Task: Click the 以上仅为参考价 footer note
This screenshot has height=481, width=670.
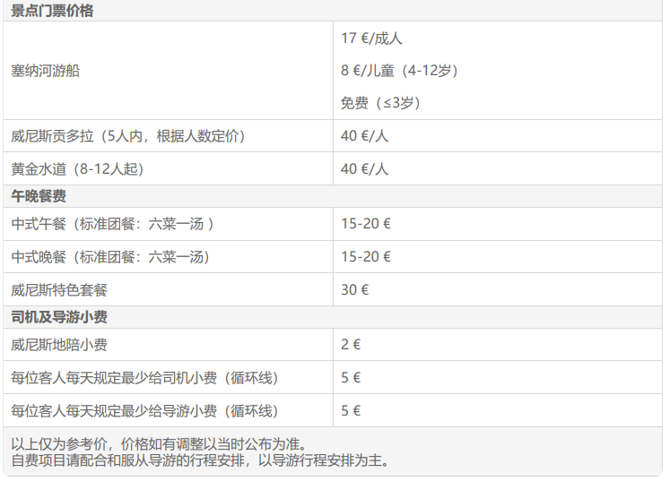Action: [159, 444]
